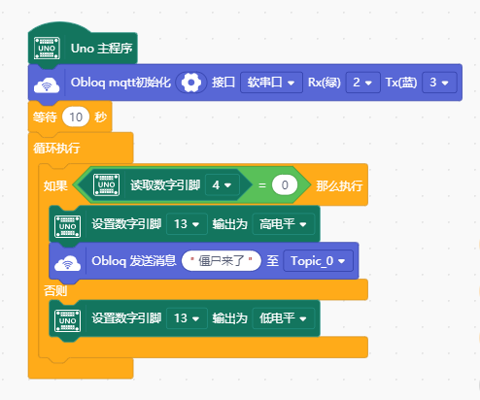Click UNO icon in read digital pin block
480x400 pixels.
[x=106, y=185]
